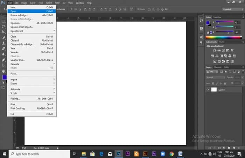Click the Black & White adjustment icon
This screenshot has width=245, height=158.
click(221, 56)
